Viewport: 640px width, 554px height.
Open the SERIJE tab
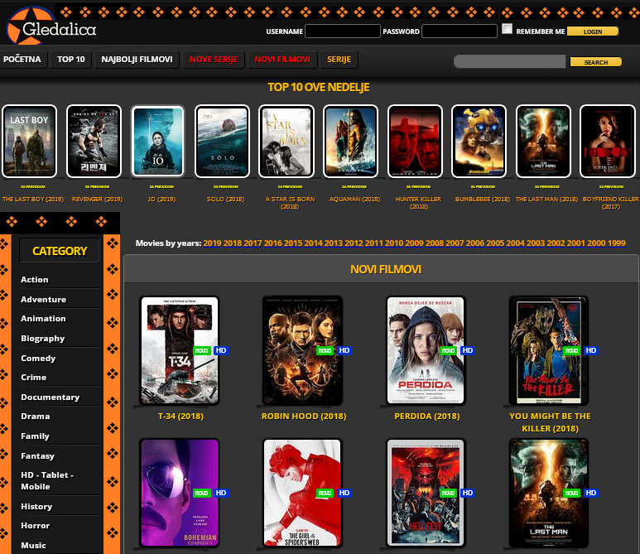[x=339, y=59]
